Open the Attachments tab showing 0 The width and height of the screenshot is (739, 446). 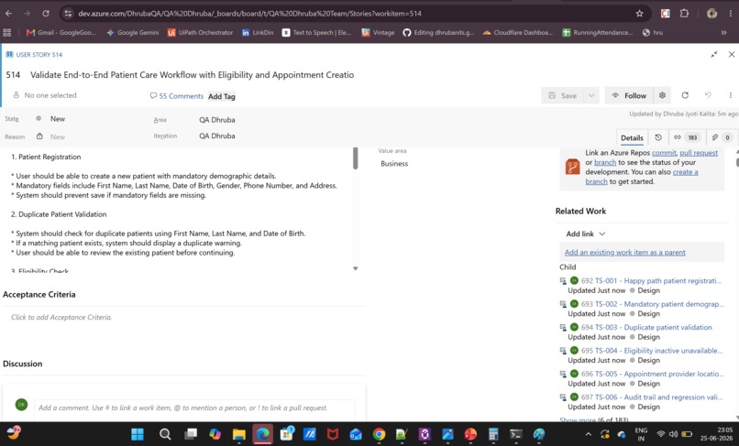(x=721, y=137)
